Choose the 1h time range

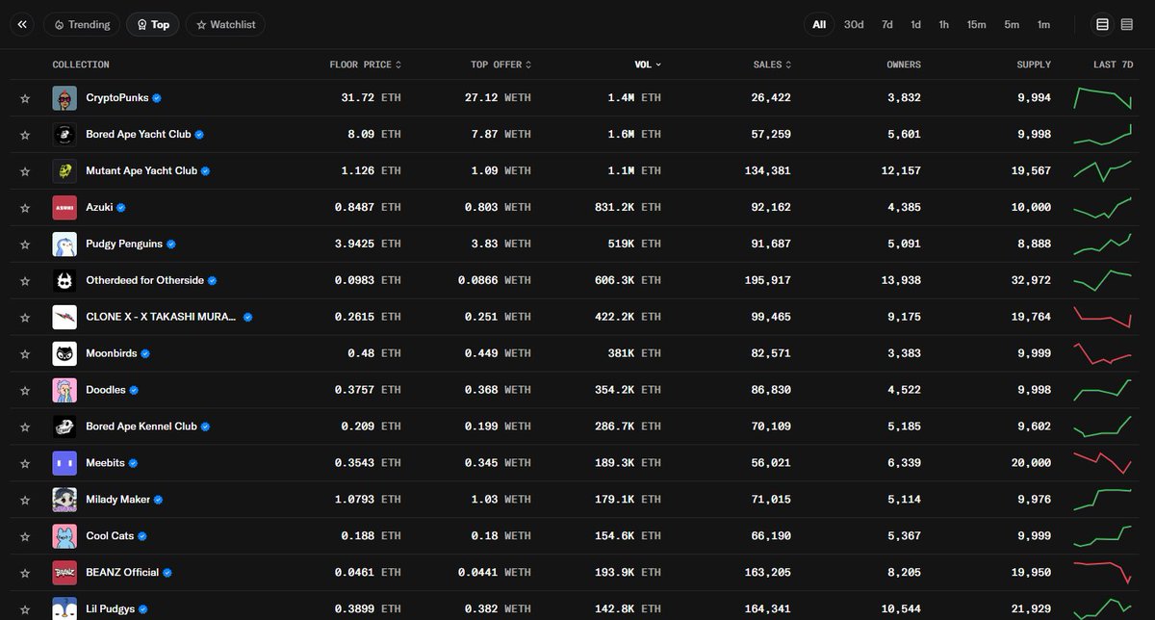944,24
